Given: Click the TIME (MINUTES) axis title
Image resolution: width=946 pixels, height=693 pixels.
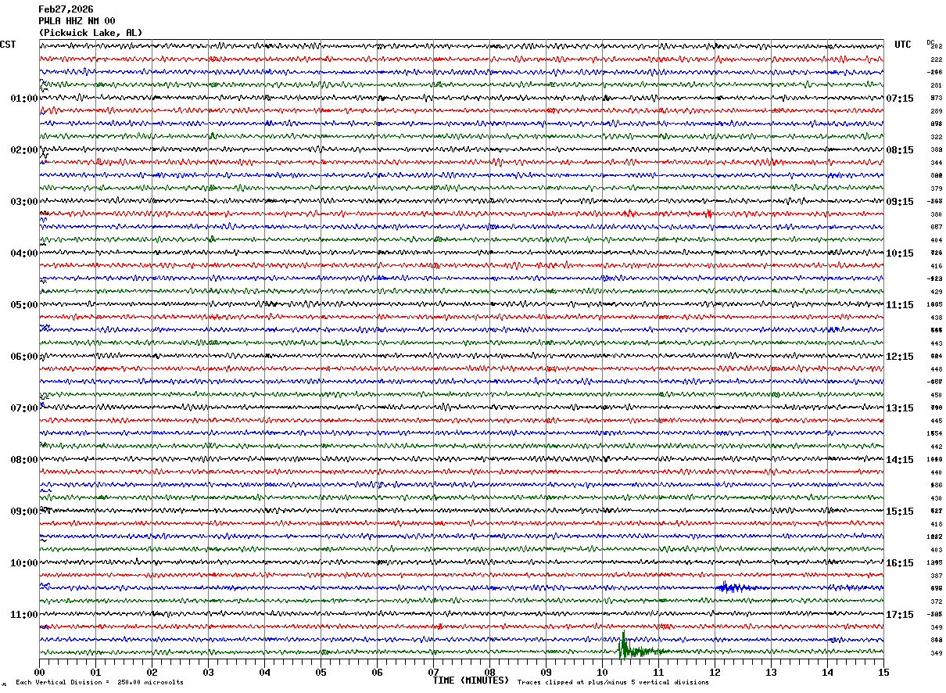Looking at the screenshot, I should coord(471,680).
